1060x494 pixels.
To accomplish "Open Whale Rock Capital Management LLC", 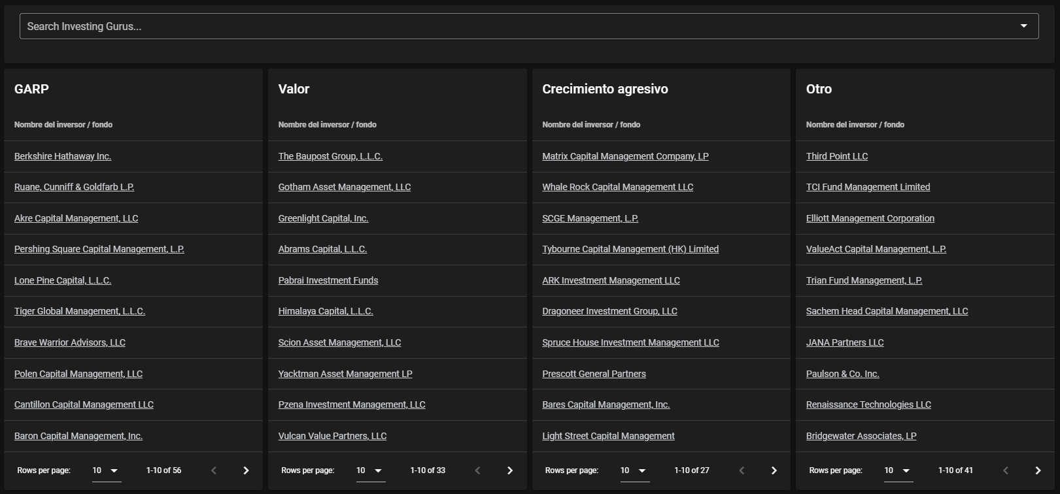I will [x=617, y=187].
